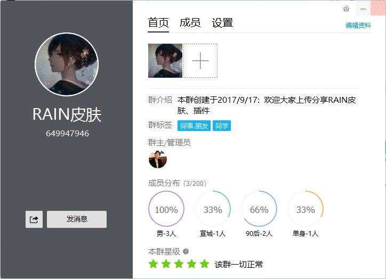386x279 pixels.
Task: Click the fifth green star rating icon
Action: [204, 264]
